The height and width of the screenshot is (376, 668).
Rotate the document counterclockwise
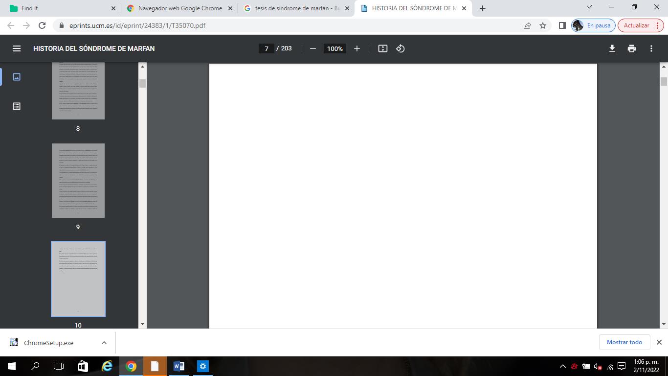tap(401, 48)
